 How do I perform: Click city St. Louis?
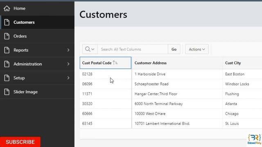pyautogui.click(x=232, y=123)
